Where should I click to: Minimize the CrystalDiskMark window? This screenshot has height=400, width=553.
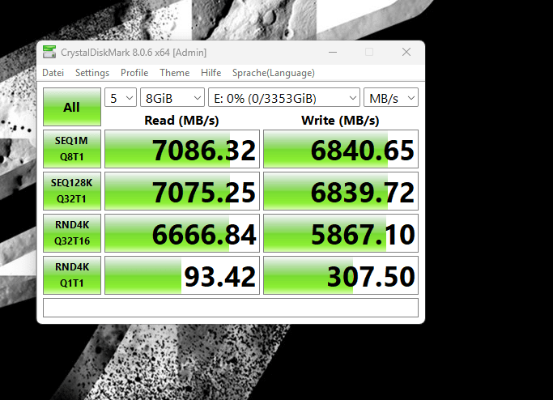coord(333,52)
